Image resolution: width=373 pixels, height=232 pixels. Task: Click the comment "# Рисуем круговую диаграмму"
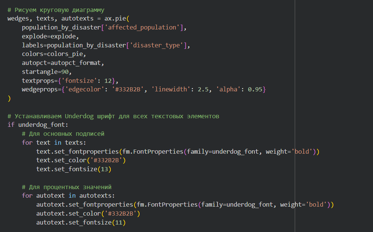tap(56, 10)
